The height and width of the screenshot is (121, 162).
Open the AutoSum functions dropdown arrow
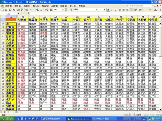44,10
